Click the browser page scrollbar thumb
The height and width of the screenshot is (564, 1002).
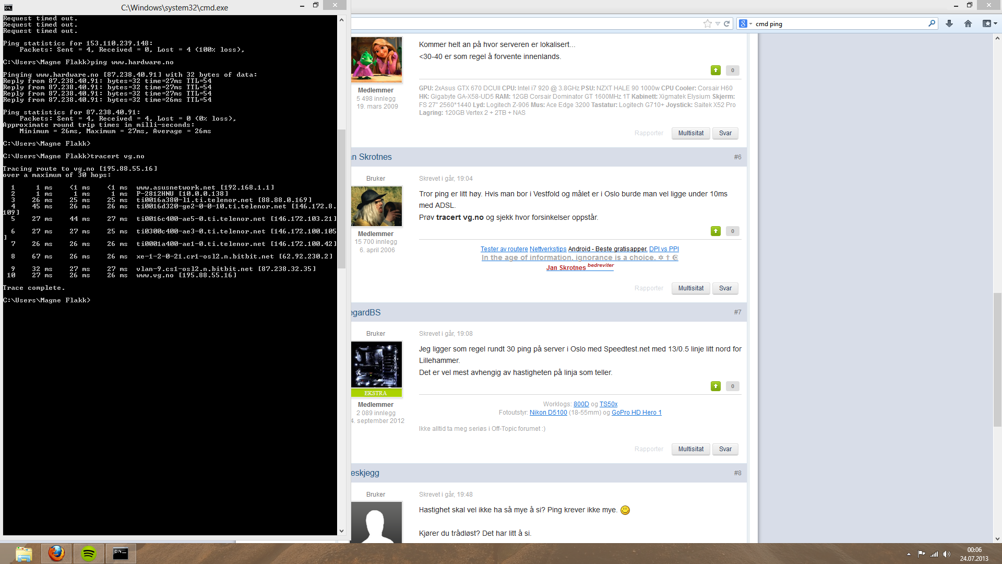click(x=997, y=360)
